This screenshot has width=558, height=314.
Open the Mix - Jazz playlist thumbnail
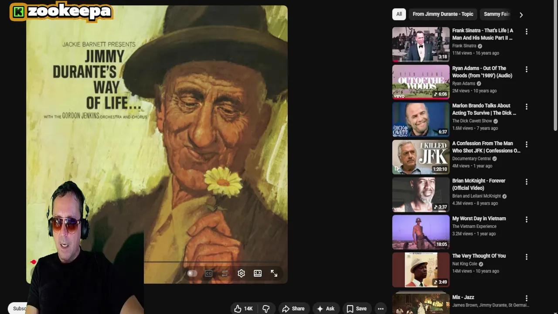pos(421,303)
